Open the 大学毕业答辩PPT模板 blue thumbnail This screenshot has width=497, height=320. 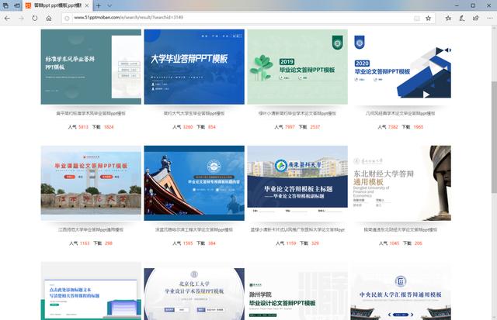pos(193,67)
